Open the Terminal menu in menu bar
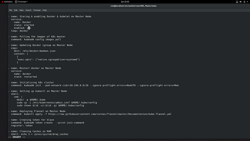Image resolution: width=250 pixels, height=141 pixels. coord(37,10)
